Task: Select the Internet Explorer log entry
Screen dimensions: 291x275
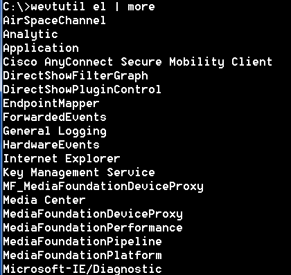Action: (x=62, y=159)
